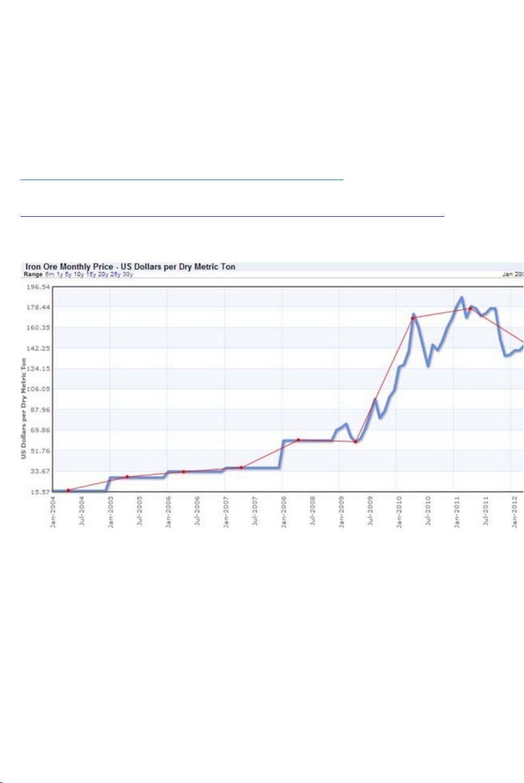Switch chart range to 5y
524x783 pixels.
tap(68, 275)
